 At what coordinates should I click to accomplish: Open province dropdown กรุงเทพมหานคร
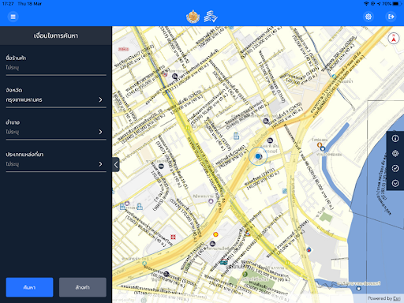56,99
